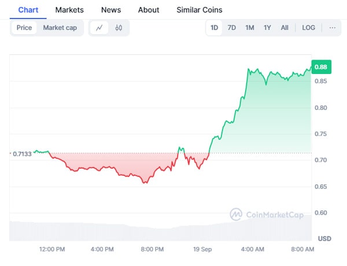View the Similar Coins tab
Image resolution: width=347 pixels, height=266 pixels.
(200, 10)
